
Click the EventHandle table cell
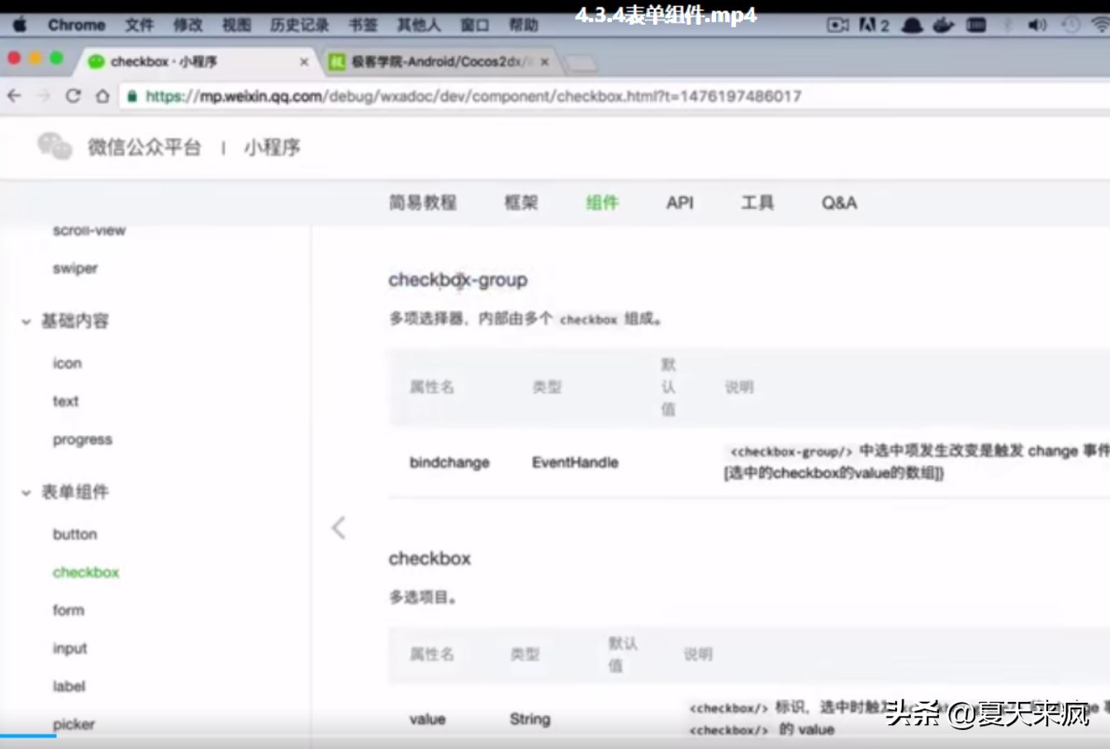(575, 462)
